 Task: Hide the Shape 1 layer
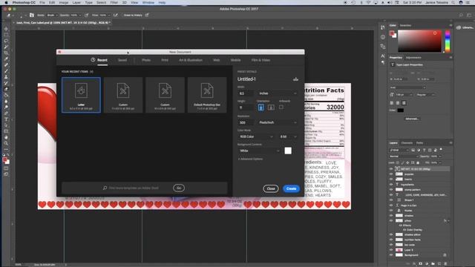pos(391,200)
